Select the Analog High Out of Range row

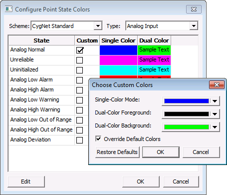(x=41, y=130)
